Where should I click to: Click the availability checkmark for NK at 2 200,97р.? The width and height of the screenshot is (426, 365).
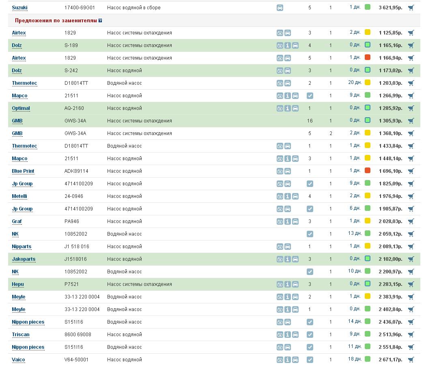click(x=310, y=272)
